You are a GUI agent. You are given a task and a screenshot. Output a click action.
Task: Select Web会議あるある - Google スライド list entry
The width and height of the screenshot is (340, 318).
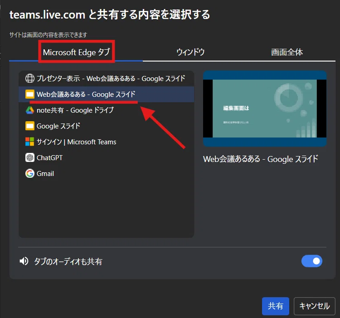coord(106,94)
